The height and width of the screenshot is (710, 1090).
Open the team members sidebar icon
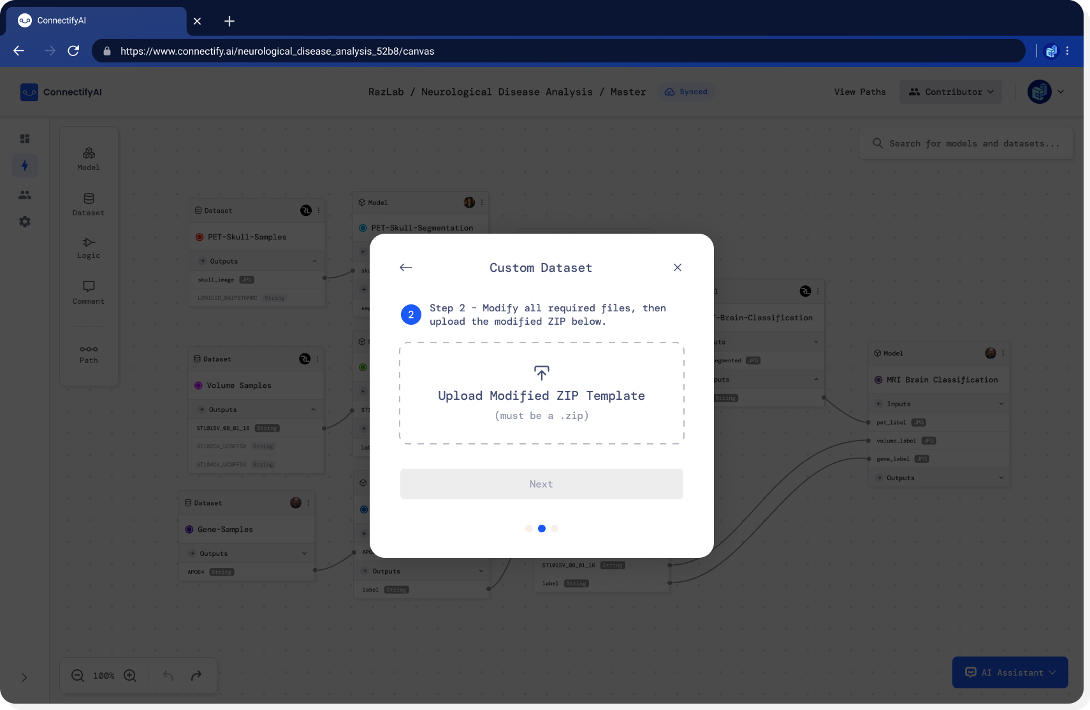tap(25, 195)
